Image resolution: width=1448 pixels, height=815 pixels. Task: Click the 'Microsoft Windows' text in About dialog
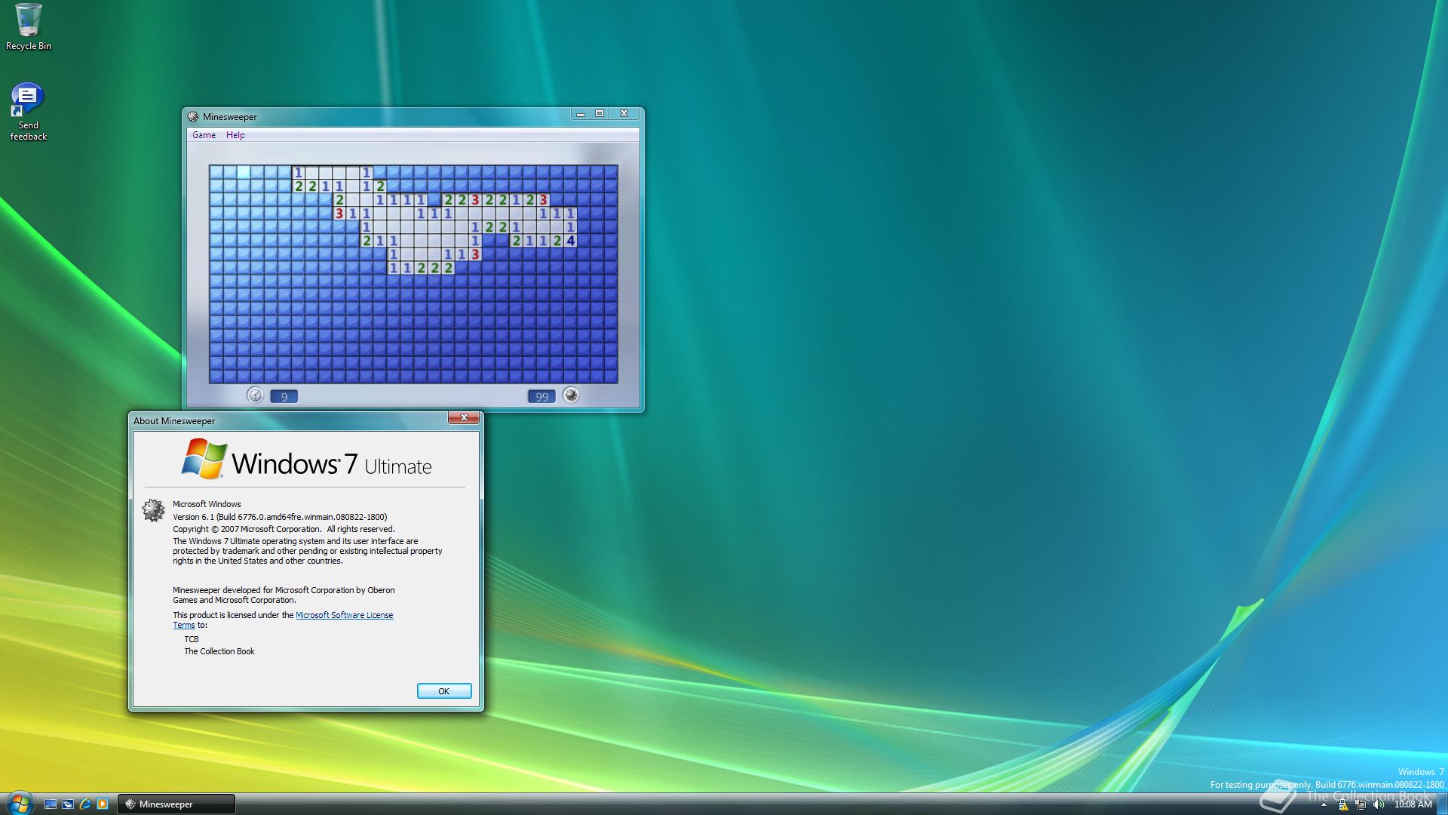[207, 504]
